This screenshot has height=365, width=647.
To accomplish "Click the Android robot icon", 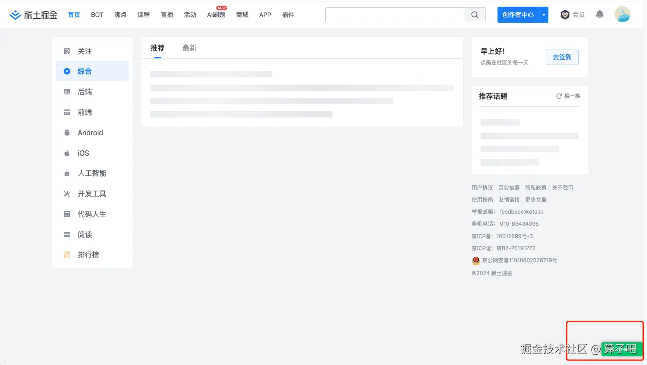I will pos(67,133).
